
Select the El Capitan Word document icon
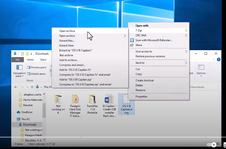click(x=109, y=99)
